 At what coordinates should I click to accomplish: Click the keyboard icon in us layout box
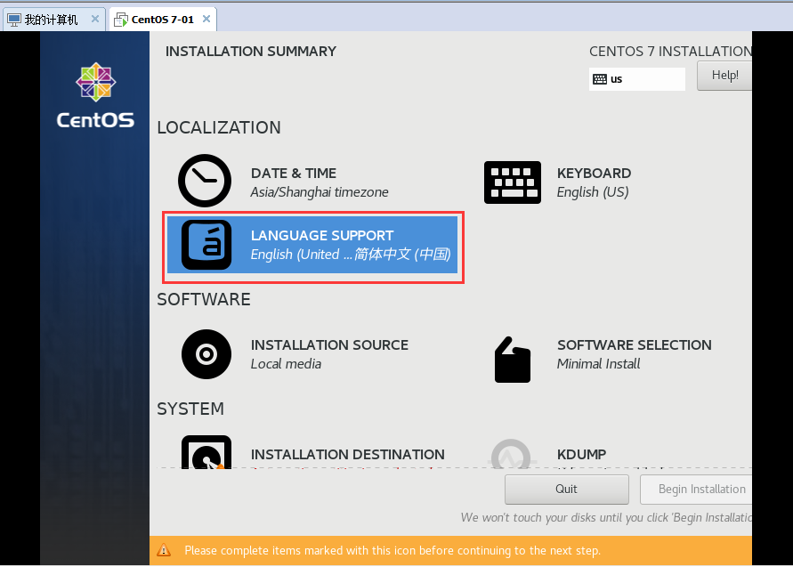(600, 79)
